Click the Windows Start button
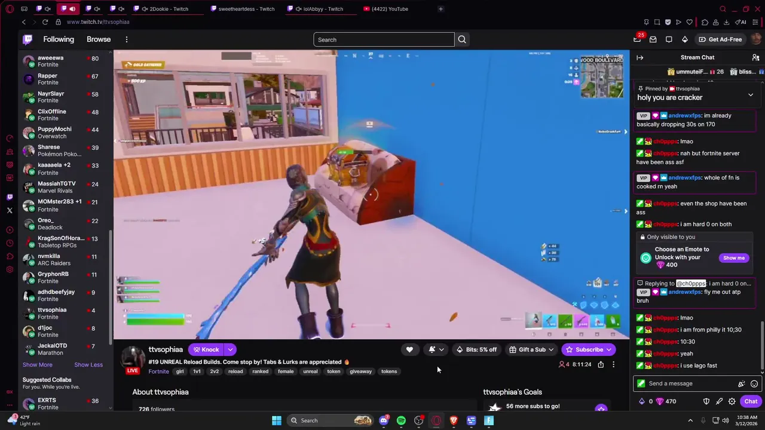Screen dimensions: 765x430 [x=277, y=420]
